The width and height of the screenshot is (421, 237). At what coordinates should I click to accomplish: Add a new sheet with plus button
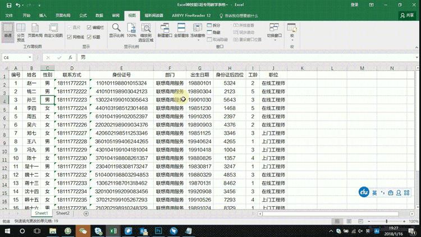pos(86,213)
